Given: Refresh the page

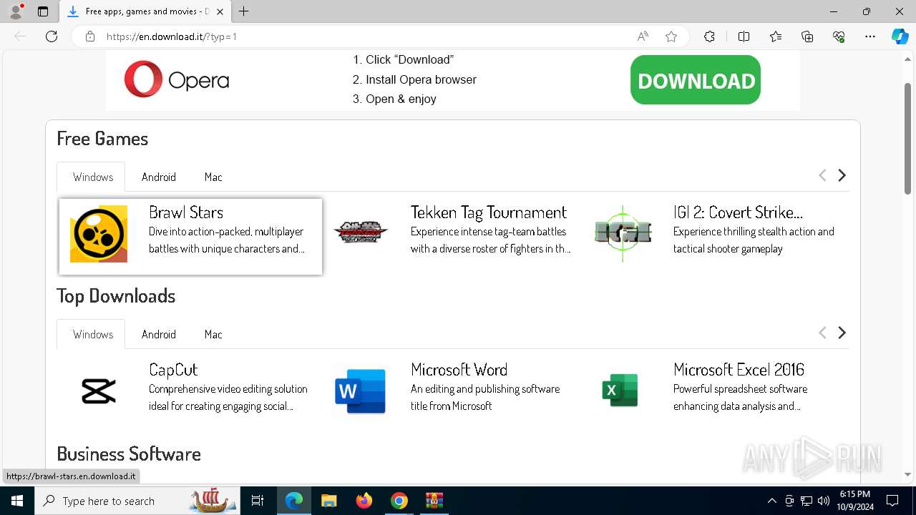Looking at the screenshot, I should click(52, 36).
